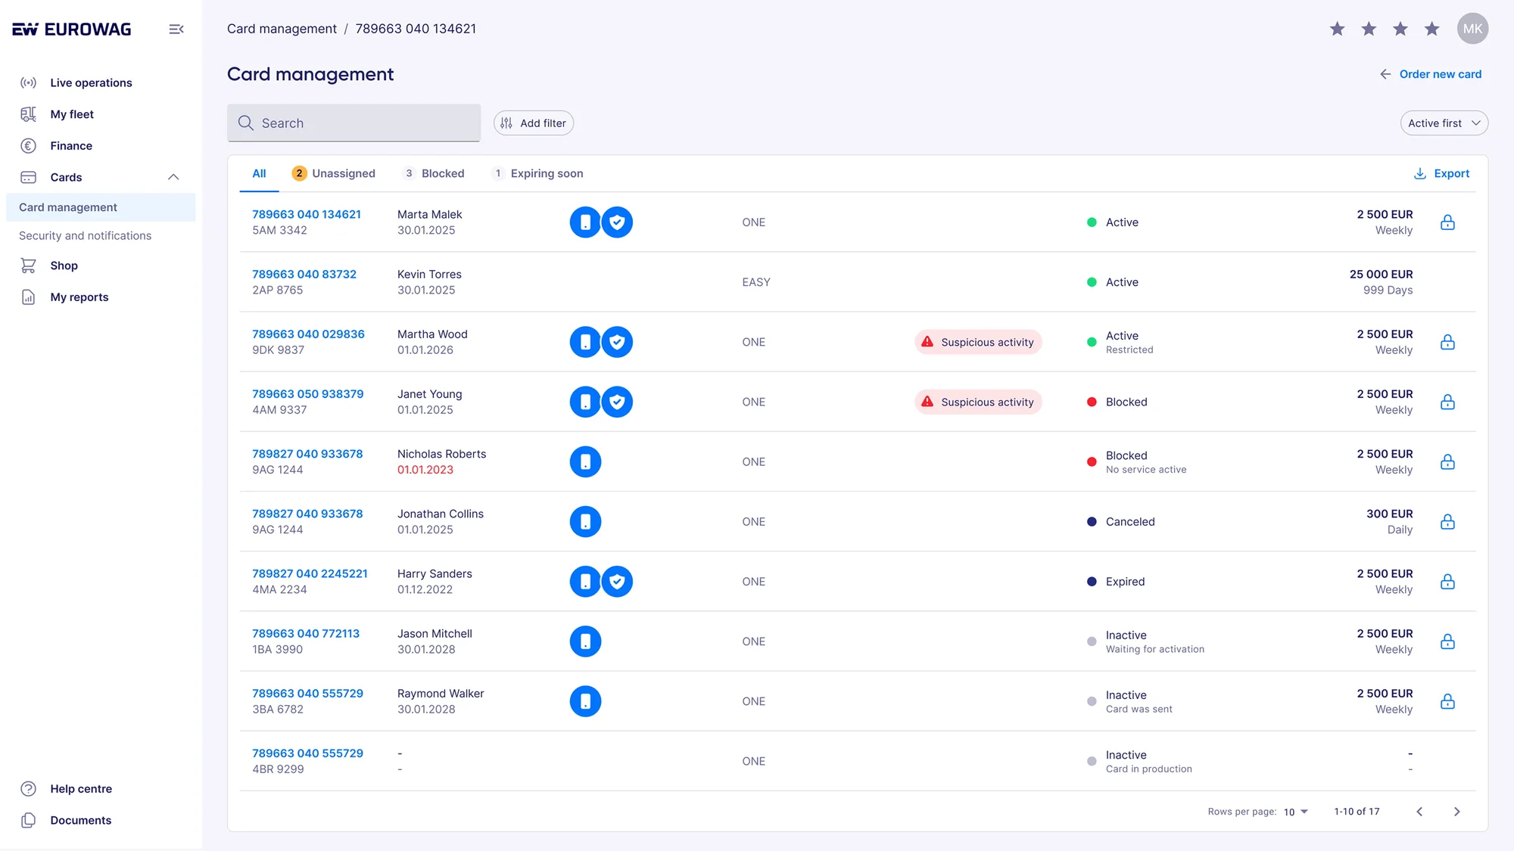The width and height of the screenshot is (1514, 851).
Task: Go to the next page of cards
Action: pos(1456,812)
